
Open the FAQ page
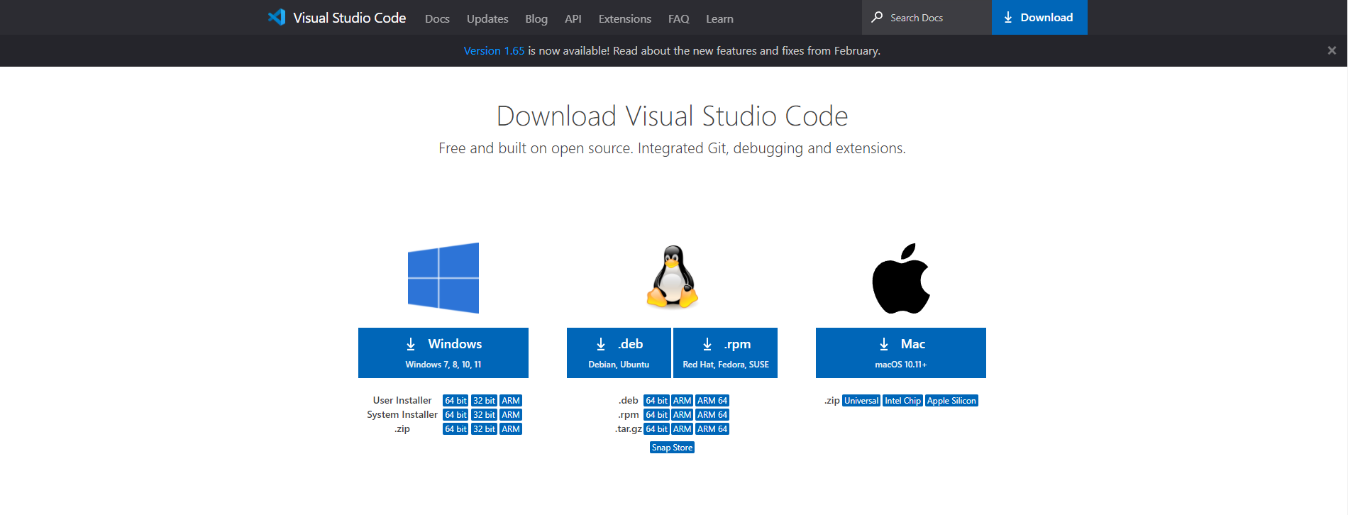click(679, 18)
